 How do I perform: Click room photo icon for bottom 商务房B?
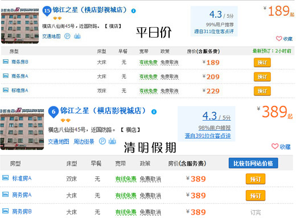pos(5,211)
